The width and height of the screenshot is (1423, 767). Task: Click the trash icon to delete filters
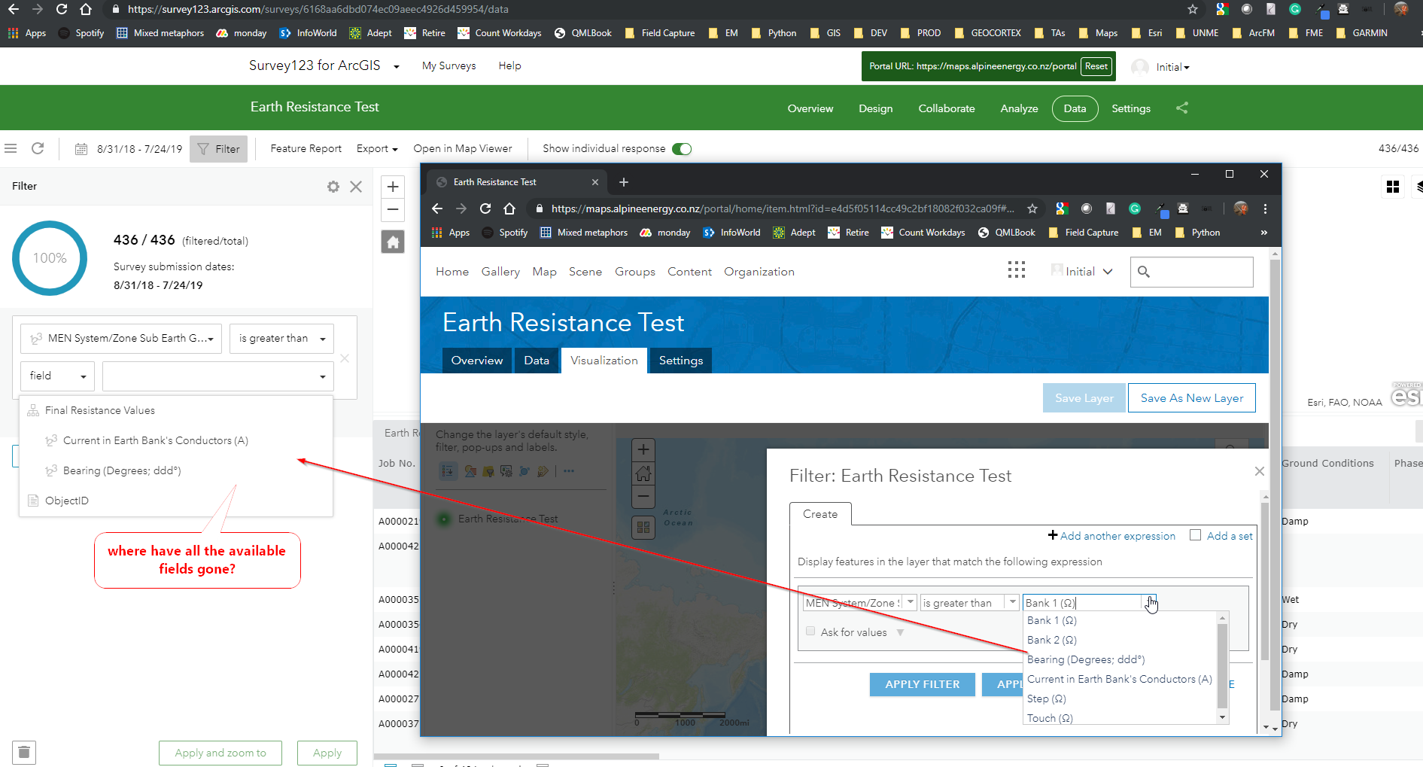pyautogui.click(x=24, y=752)
